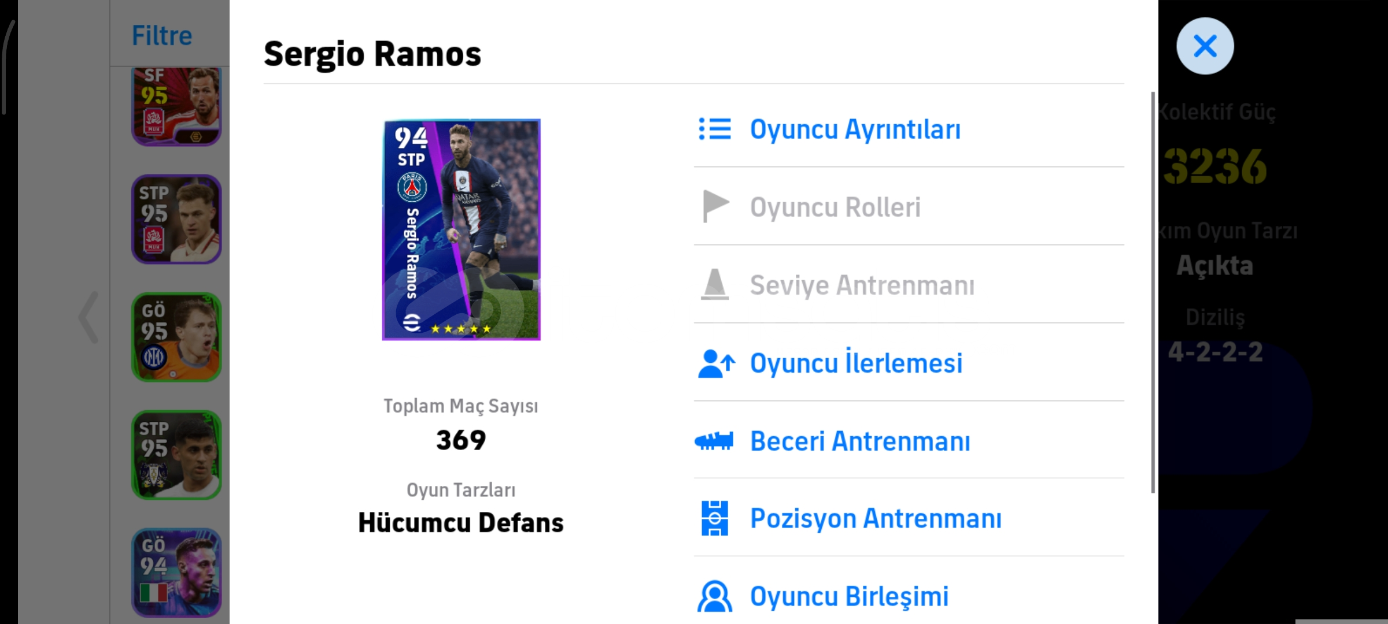Screen dimensions: 1388x624
Task: Open Oyuncu Birleşimi option
Action: [849, 596]
